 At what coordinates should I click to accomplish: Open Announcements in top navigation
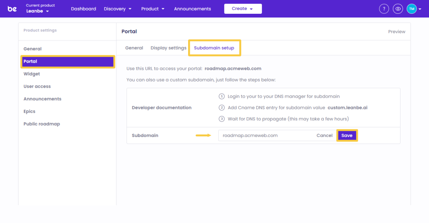tap(192, 9)
